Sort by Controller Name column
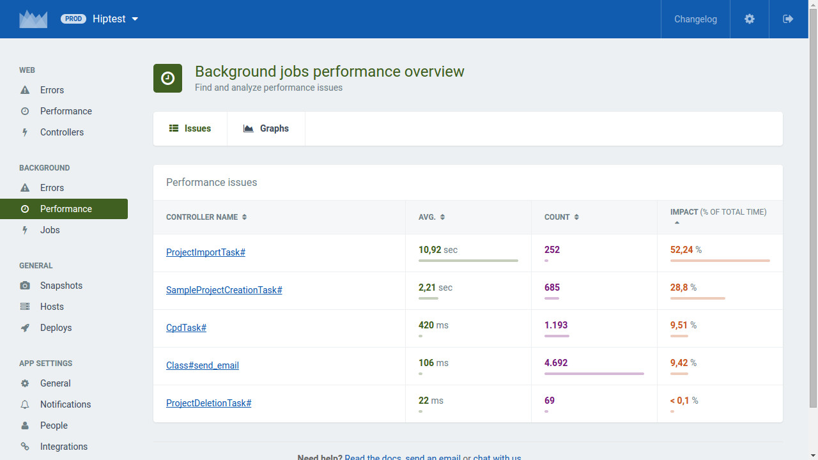Viewport: 818px width, 460px height. [x=206, y=217]
